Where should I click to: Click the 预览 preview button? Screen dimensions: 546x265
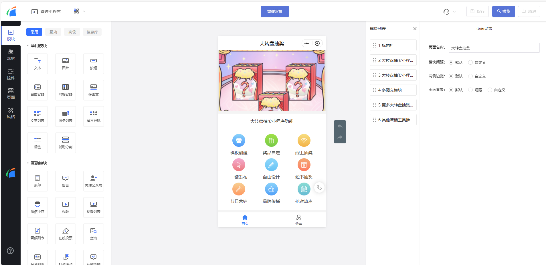point(504,11)
